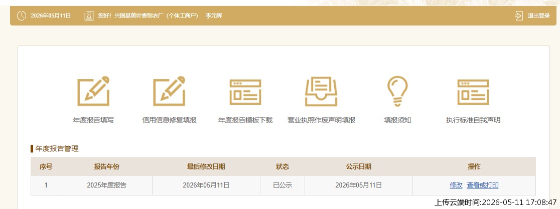Click the clock icon beside the date
The height and width of the screenshot is (209, 560).
pyautogui.click(x=22, y=15)
